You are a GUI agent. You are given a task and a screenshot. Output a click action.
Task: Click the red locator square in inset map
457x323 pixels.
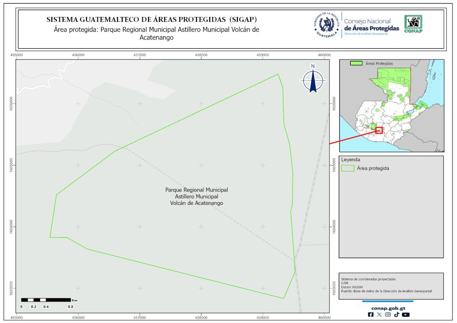379,130
